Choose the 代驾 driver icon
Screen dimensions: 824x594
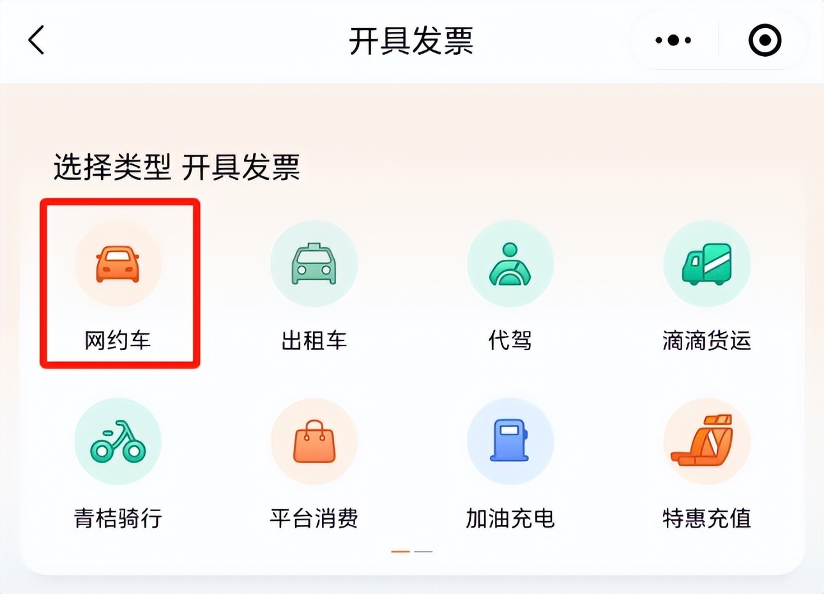[x=510, y=264]
